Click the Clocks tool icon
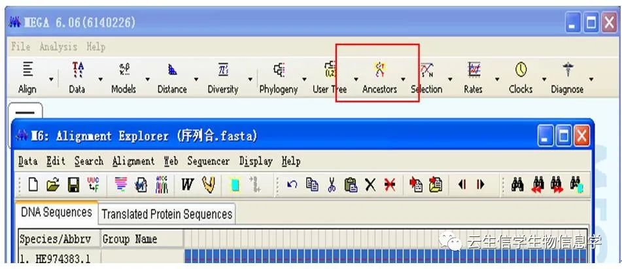The width and height of the screenshot is (622, 269). [x=521, y=78]
